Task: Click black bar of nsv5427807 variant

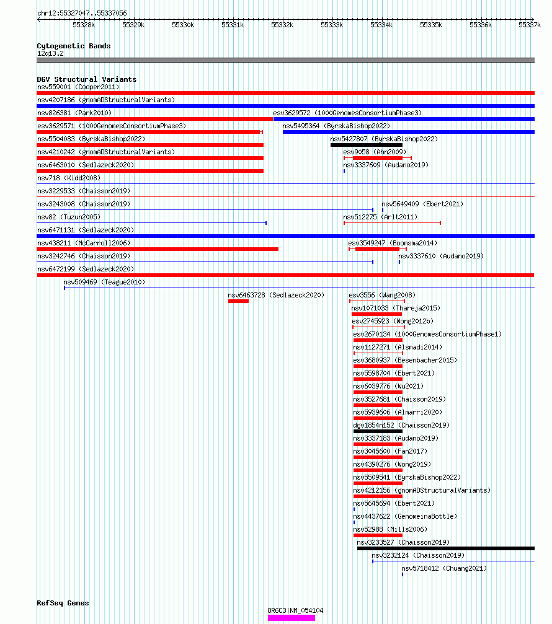Action: (367, 145)
